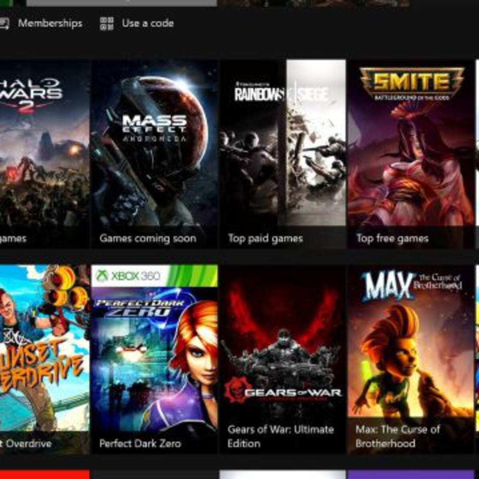The width and height of the screenshot is (479, 479).
Task: Open the Games coming soon category
Action: 148,238
